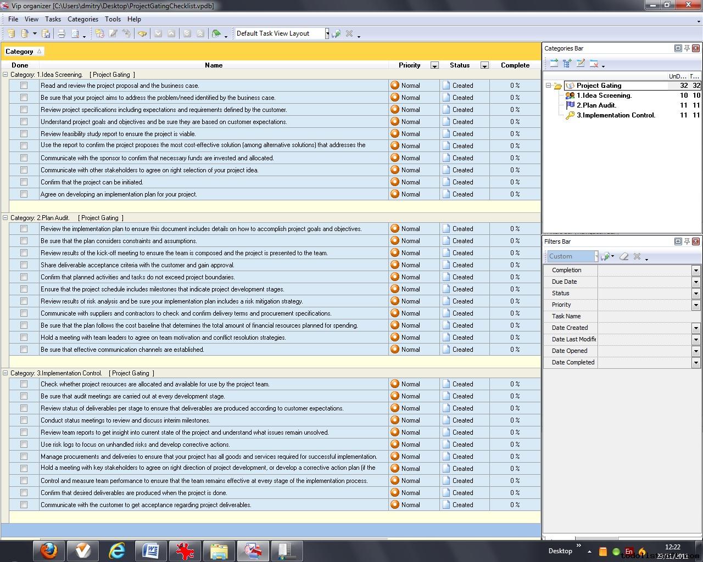Mark 'Be sure that the plan considers constraints' done
Screen dimensions: 703x562
(x=24, y=241)
